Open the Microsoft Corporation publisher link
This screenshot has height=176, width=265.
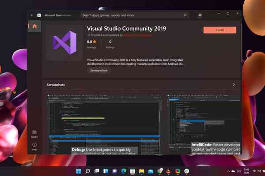(x=137, y=35)
